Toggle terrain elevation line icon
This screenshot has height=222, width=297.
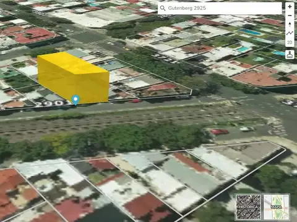pyautogui.click(x=290, y=33)
